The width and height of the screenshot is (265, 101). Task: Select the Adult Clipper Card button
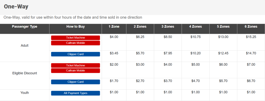point(76,54)
